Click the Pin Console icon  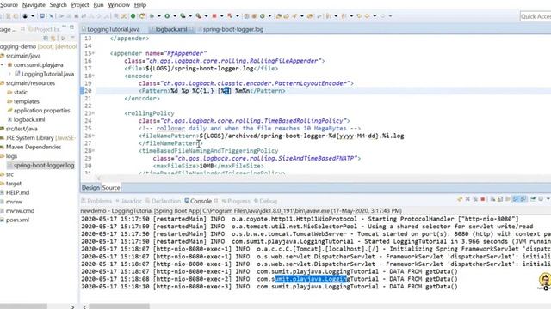pos(533,198)
